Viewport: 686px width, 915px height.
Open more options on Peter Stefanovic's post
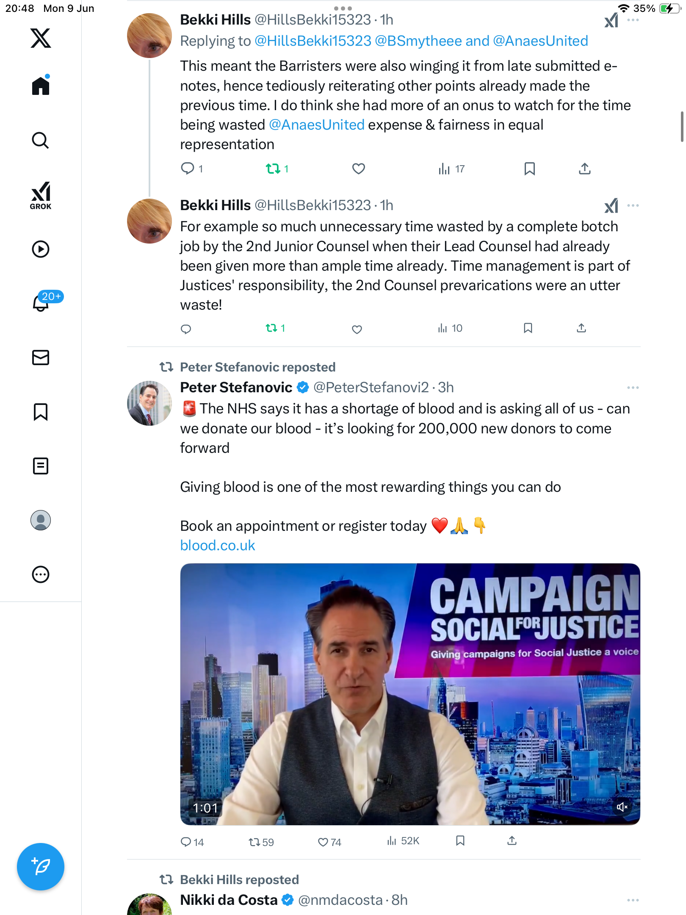tap(633, 388)
